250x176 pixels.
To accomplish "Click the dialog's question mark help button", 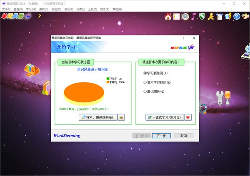I will (183, 38).
